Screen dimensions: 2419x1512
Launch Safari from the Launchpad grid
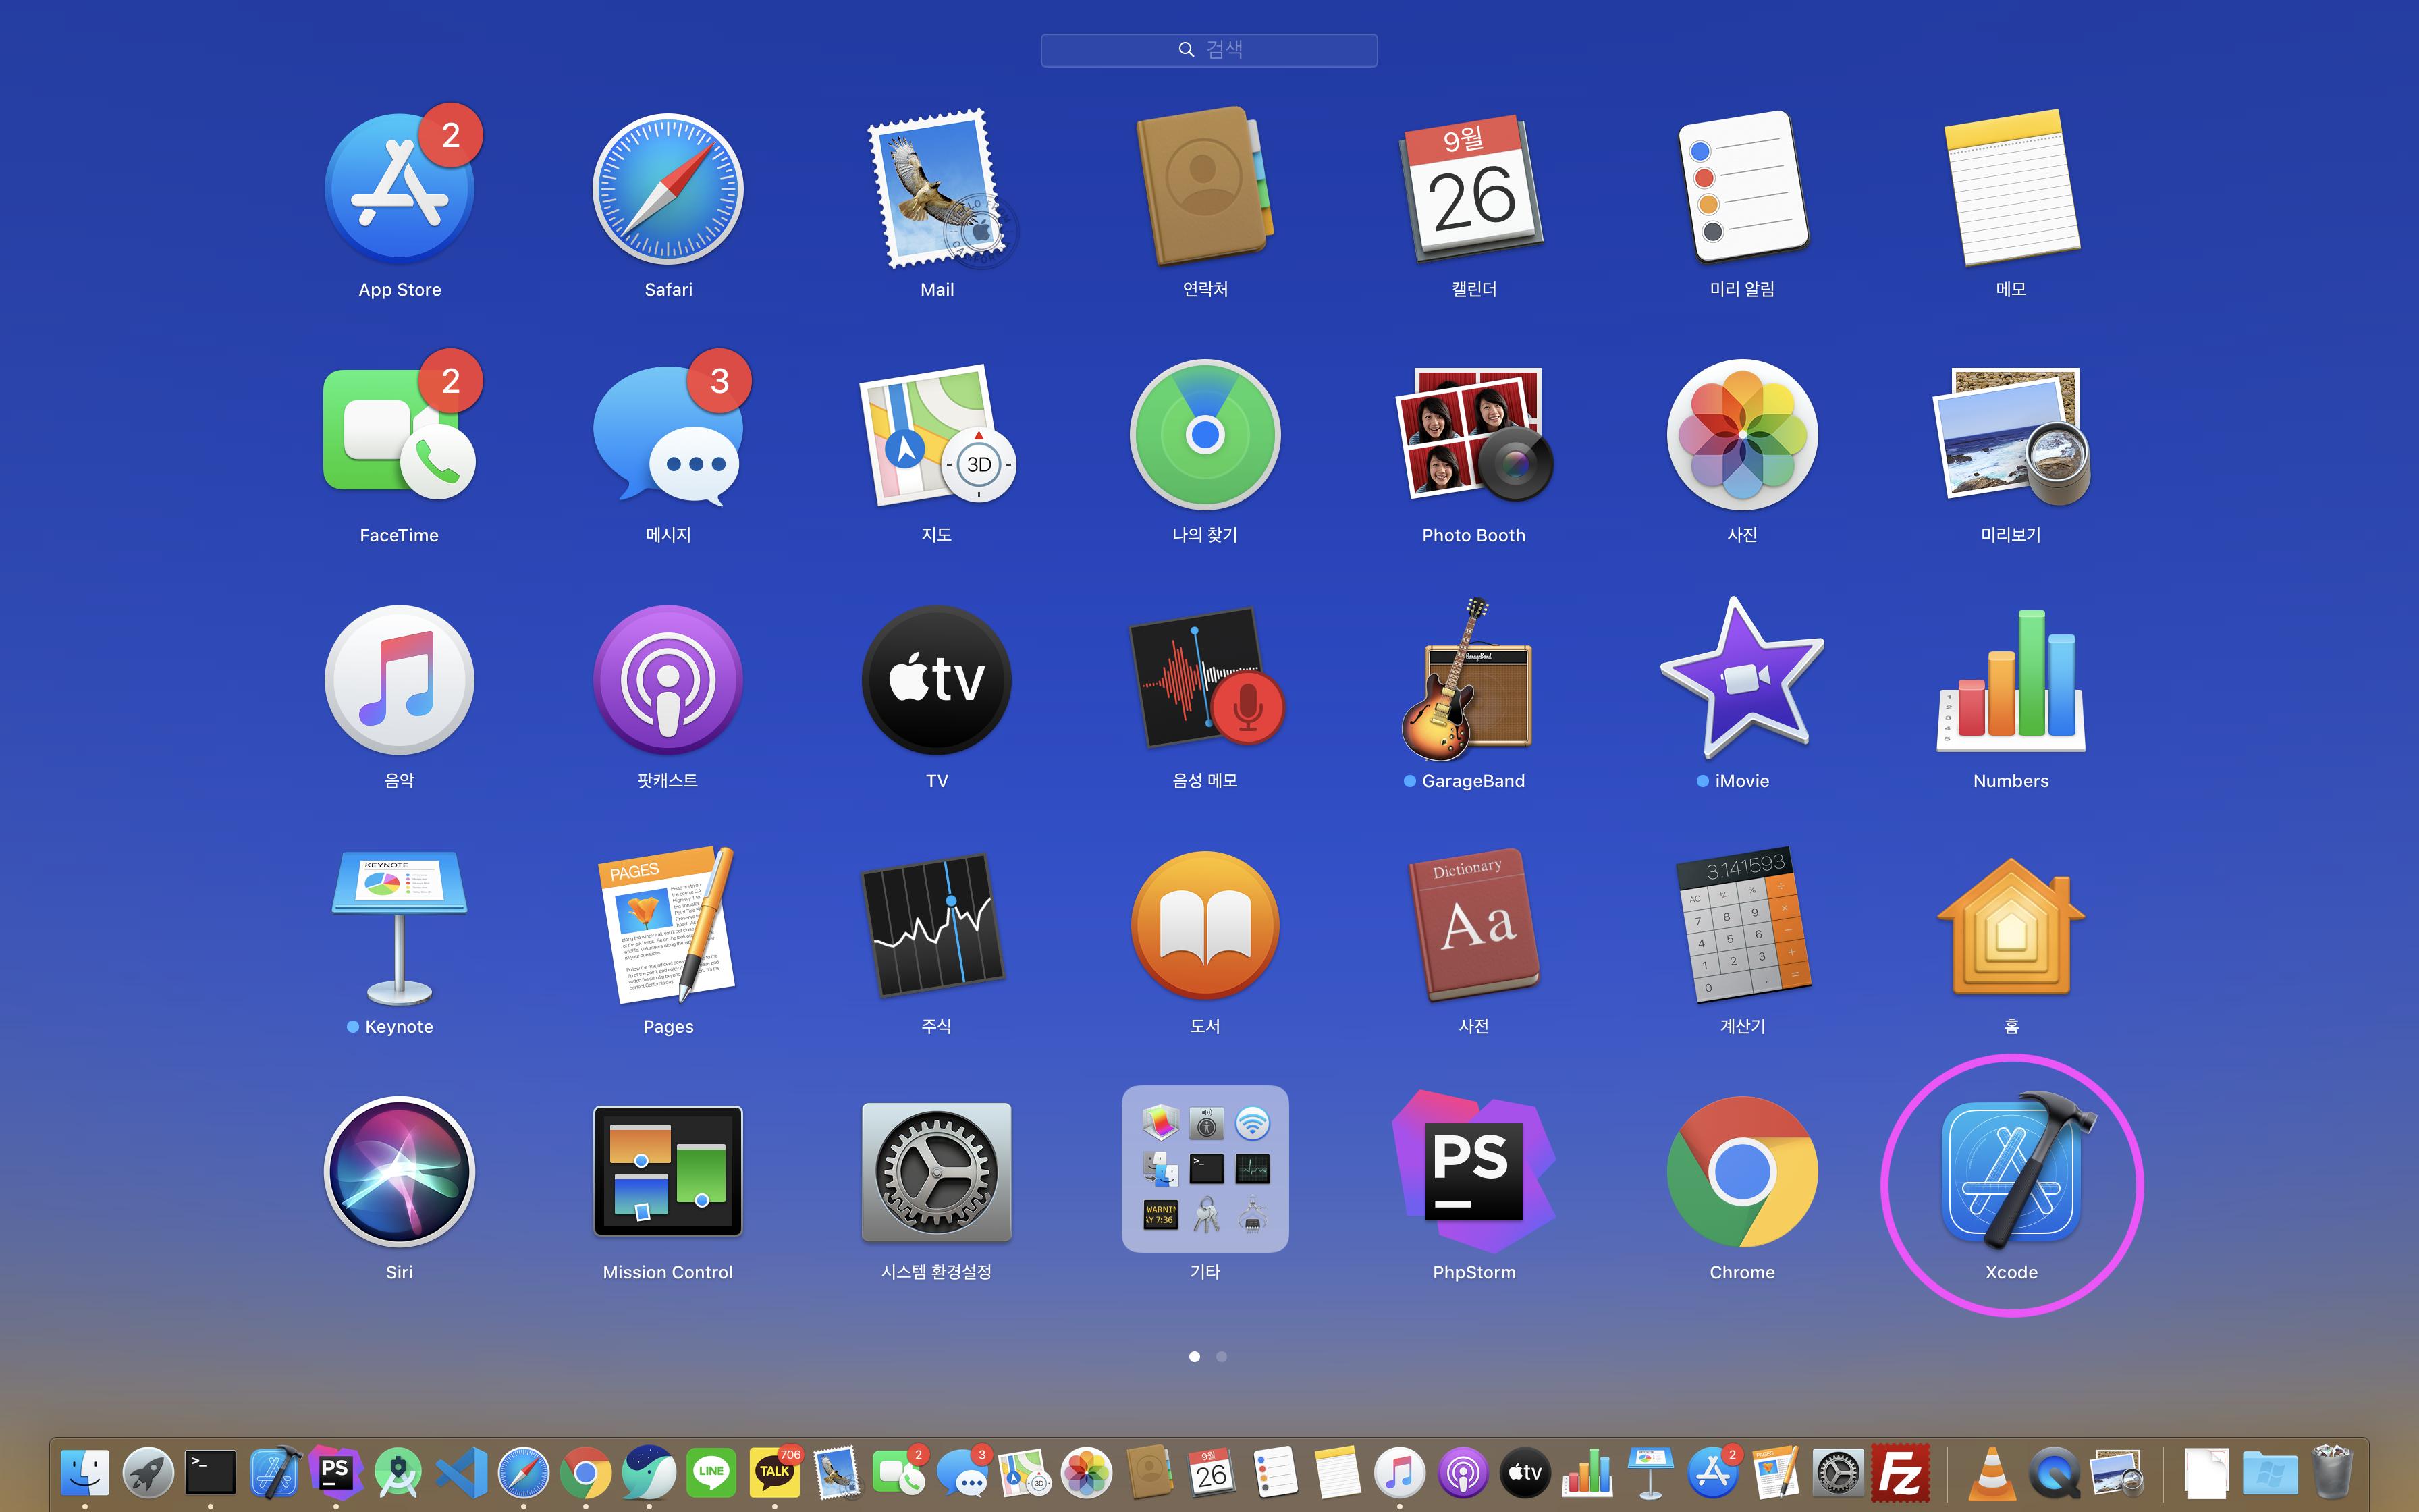tap(668, 189)
